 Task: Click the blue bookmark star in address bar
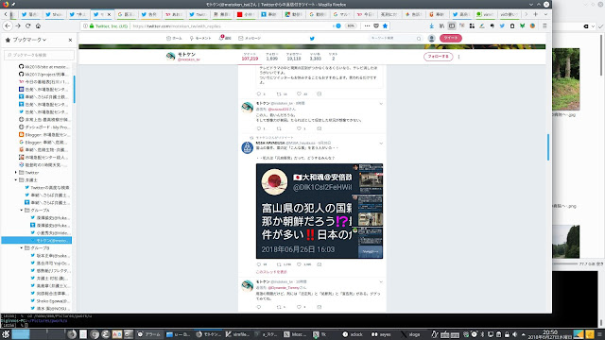pos(385,25)
